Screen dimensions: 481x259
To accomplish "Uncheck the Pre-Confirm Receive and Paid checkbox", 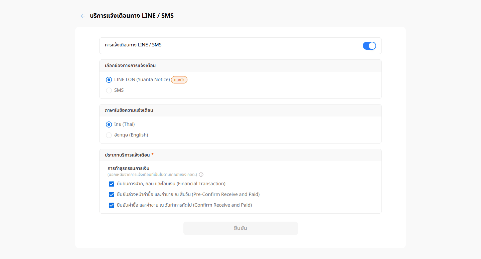I will (112, 195).
